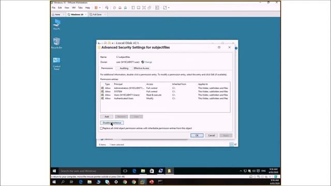The image size is (331, 186).
Task: Click the guest Search the web and Windows box
Action: tap(89, 171)
